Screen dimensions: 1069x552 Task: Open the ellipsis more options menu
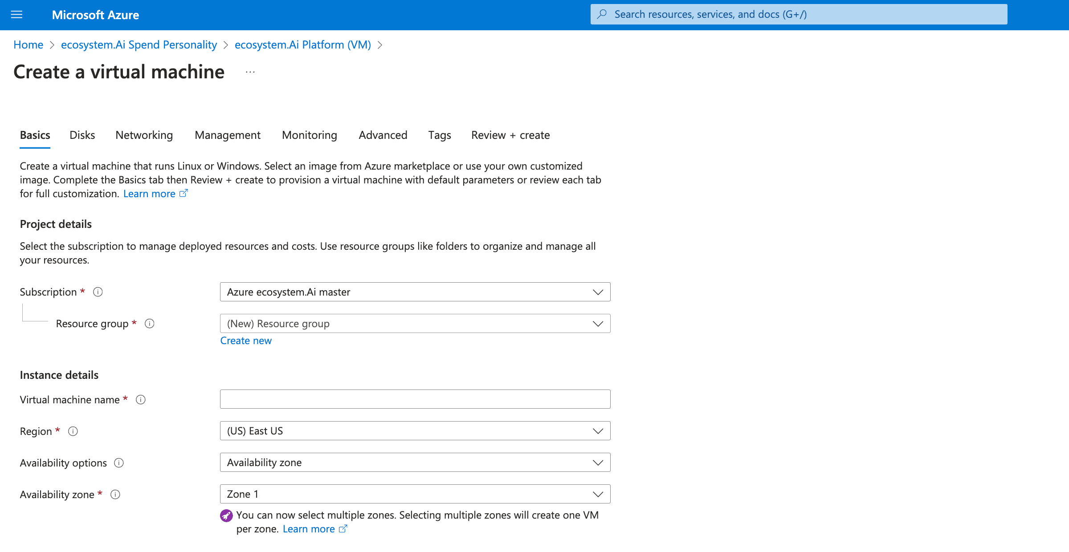click(250, 72)
